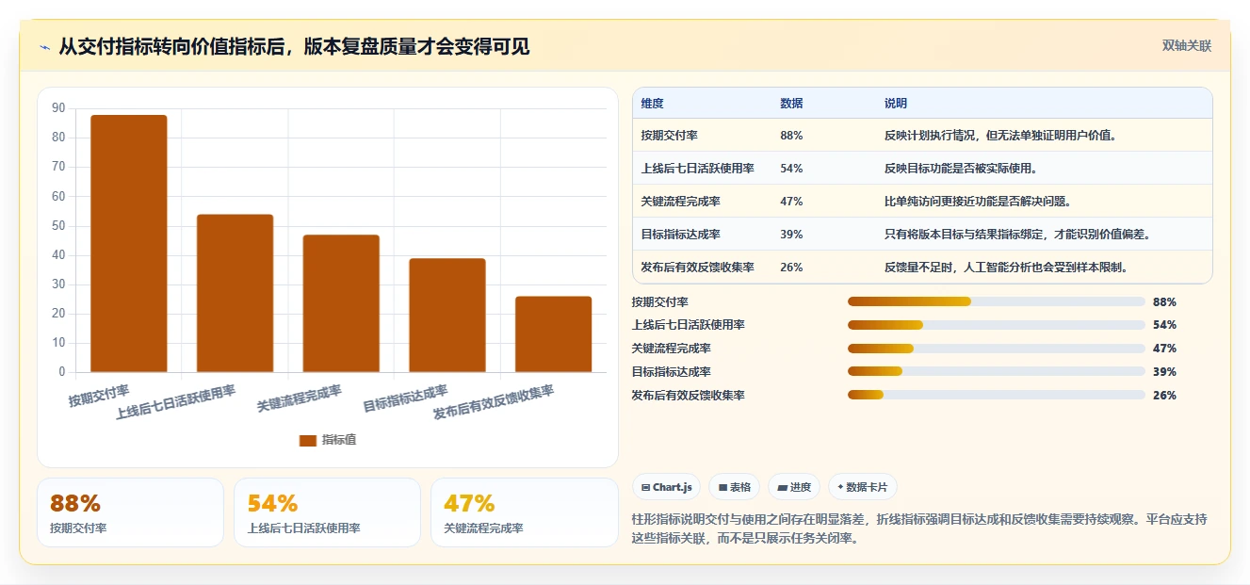Click the 目标指标达成率 chart bar
1250x585 pixels.
coord(447,315)
